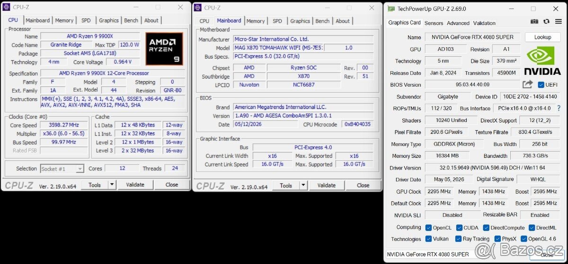Select the Graphics Card tab in GPU-Z

point(405,23)
